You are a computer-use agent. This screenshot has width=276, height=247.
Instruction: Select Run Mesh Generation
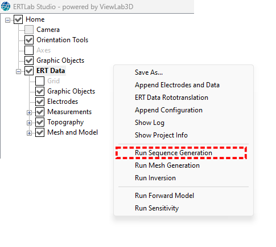pyautogui.click(x=167, y=165)
